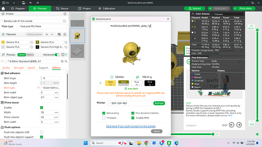The image size is (262, 147).
Task: Switch to the Project tab
Action: [84, 8]
